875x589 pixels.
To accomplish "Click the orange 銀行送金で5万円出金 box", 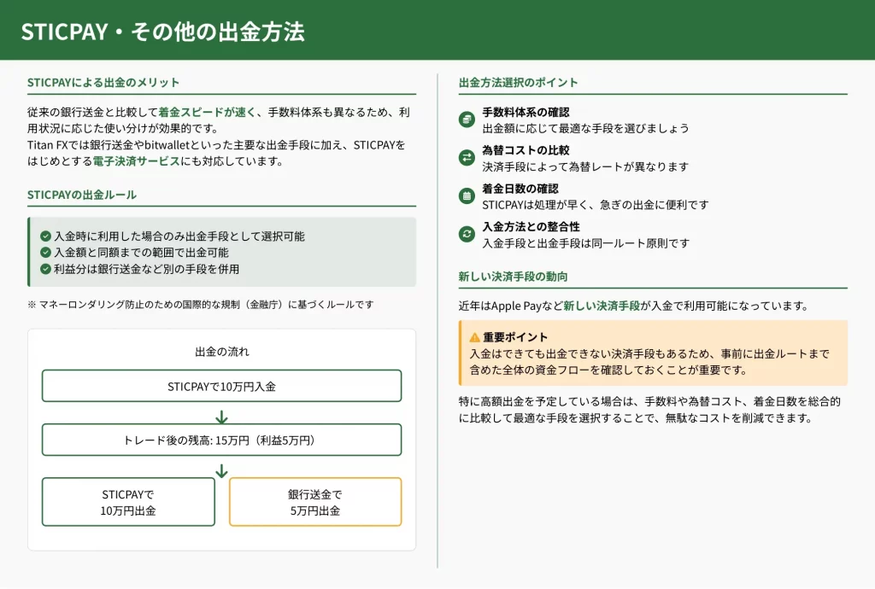I will pos(314,502).
